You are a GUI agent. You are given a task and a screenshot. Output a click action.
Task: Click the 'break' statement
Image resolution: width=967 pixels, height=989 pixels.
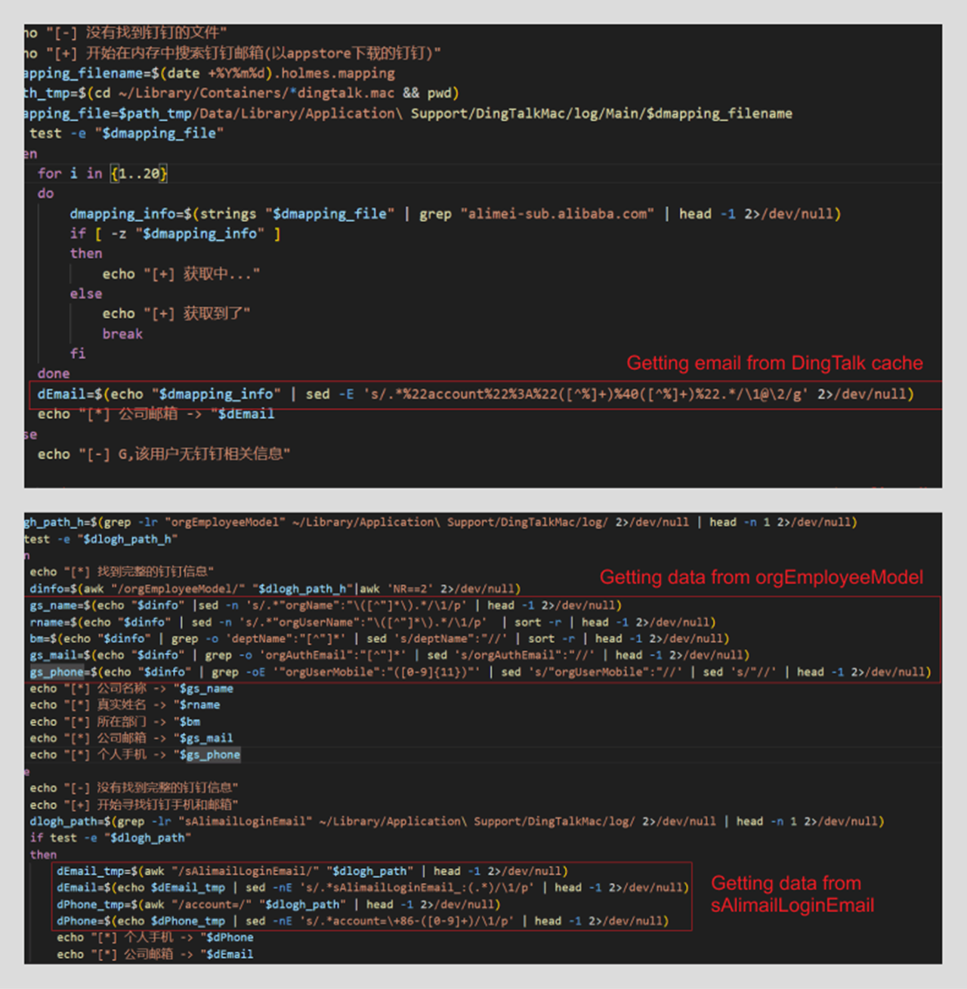(x=122, y=334)
